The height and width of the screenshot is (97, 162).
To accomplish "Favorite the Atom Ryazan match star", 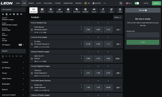I will click(32, 30).
